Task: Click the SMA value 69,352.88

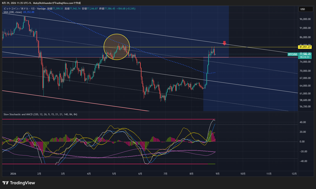Action: click(x=29, y=12)
